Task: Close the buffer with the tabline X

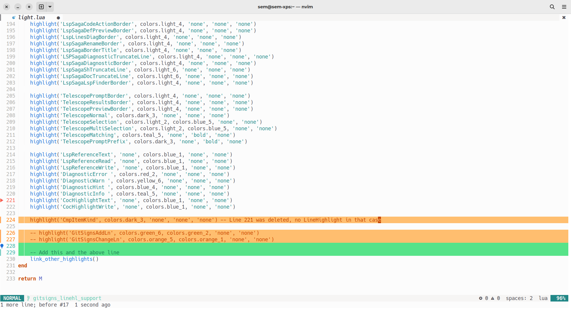Action: point(564,18)
